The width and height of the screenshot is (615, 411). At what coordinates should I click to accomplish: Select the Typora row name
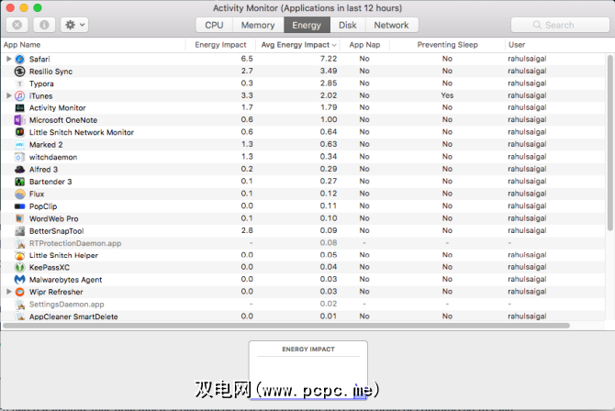point(41,83)
